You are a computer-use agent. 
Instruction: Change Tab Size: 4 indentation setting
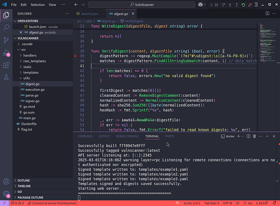pyautogui.click(x=212, y=203)
